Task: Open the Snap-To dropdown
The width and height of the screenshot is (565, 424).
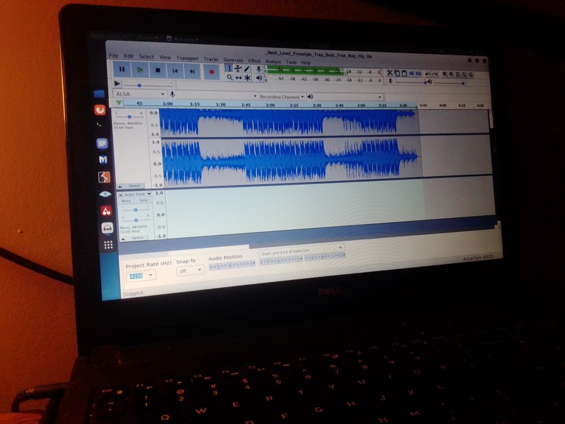Action: 190,270
